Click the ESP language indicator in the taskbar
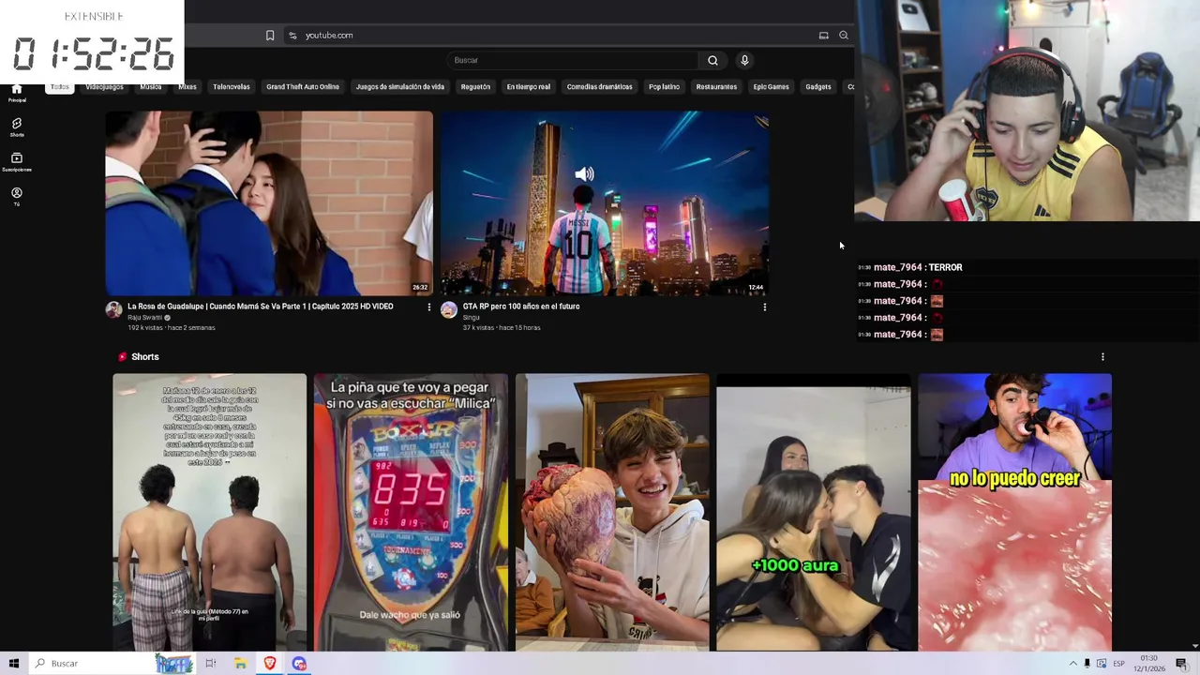This screenshot has height=675, width=1200. pyautogui.click(x=1118, y=664)
